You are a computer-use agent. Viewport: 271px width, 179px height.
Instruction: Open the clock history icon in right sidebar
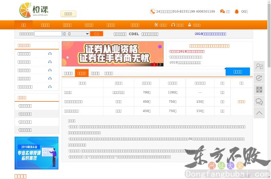click(x=259, y=78)
